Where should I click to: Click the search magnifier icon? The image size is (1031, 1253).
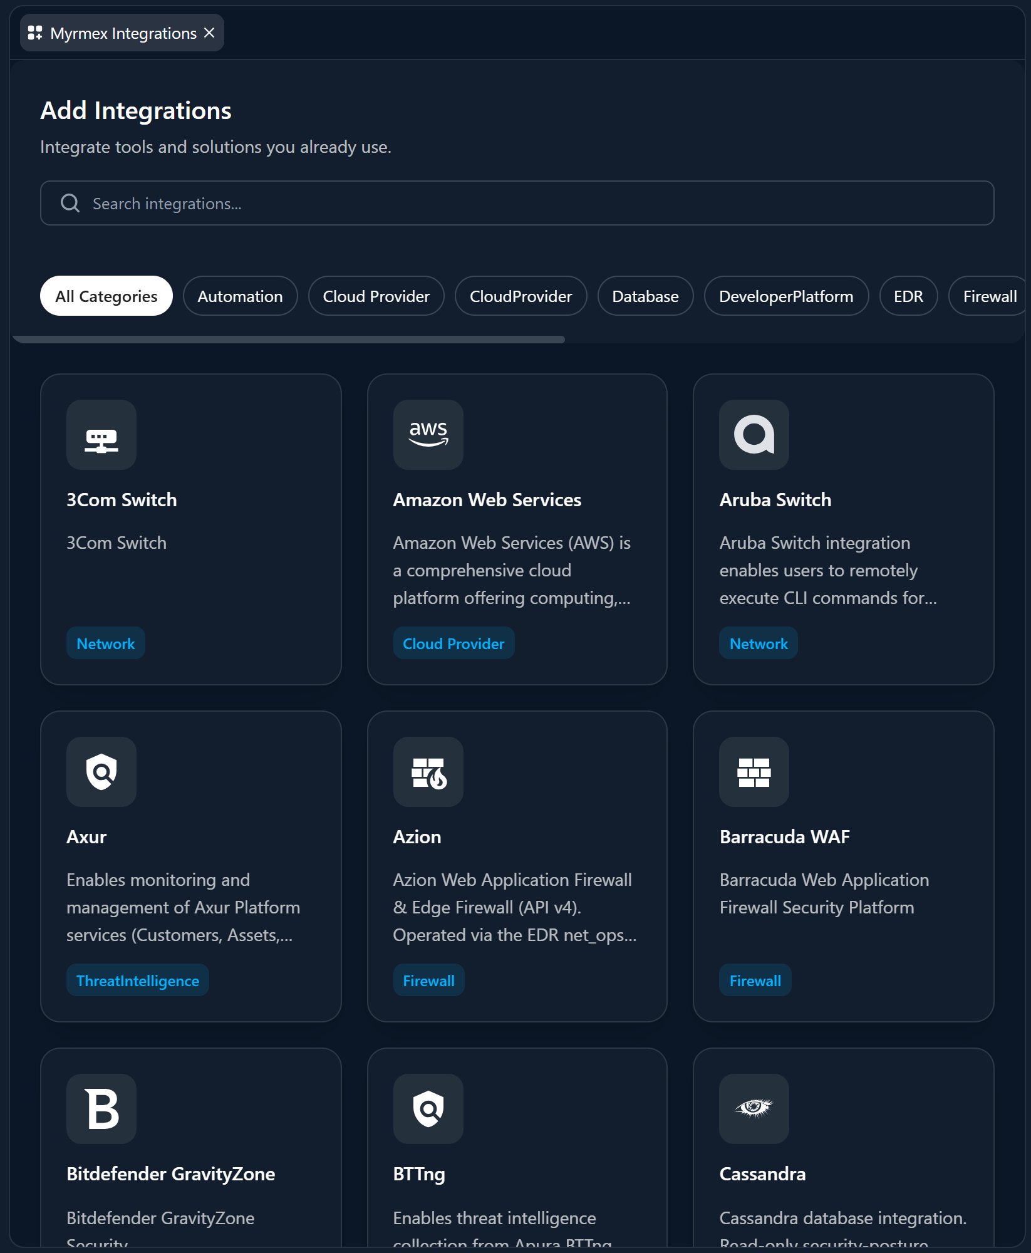[x=70, y=203]
